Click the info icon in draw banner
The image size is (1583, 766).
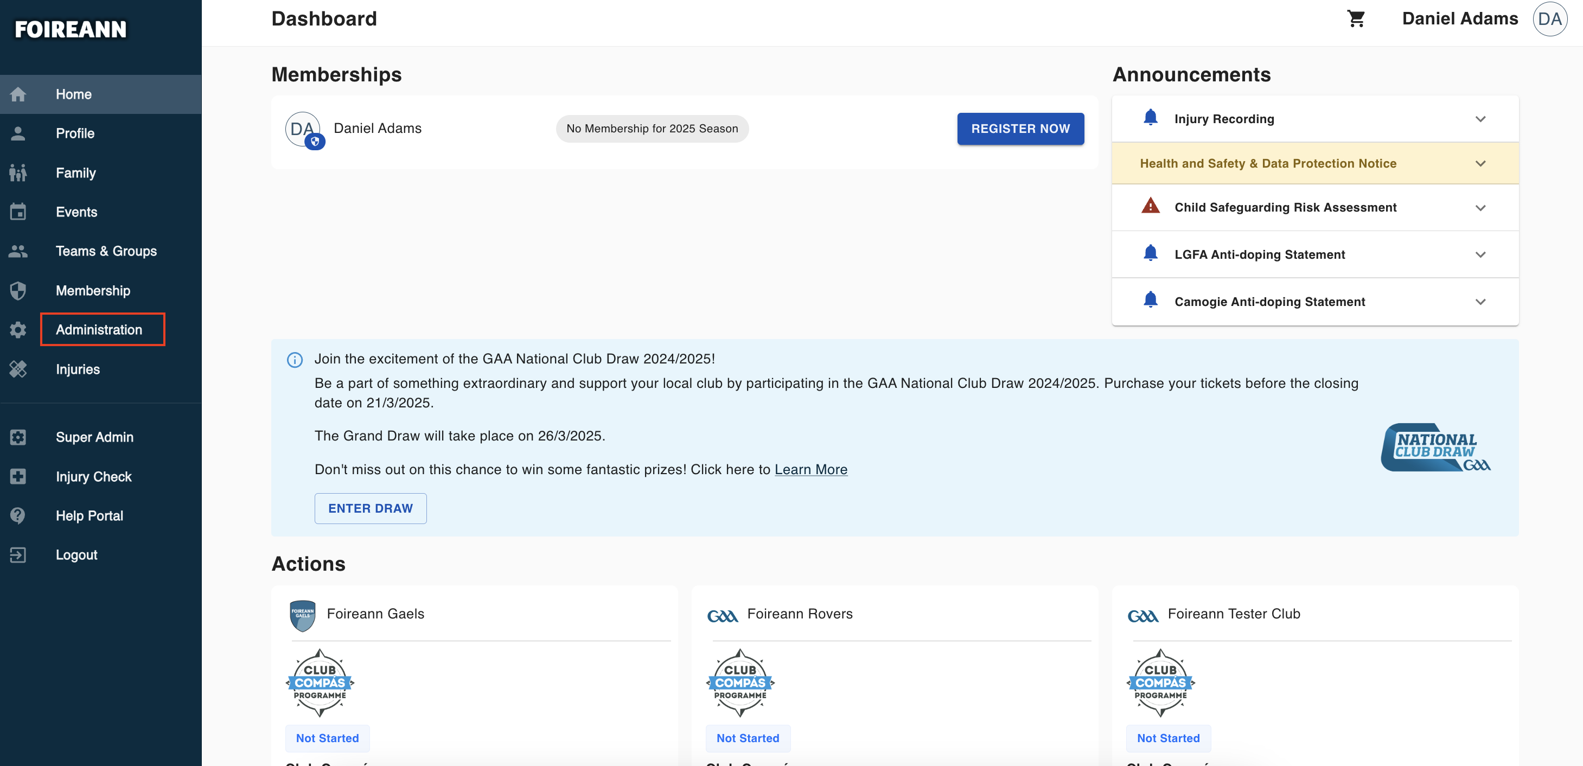click(295, 360)
